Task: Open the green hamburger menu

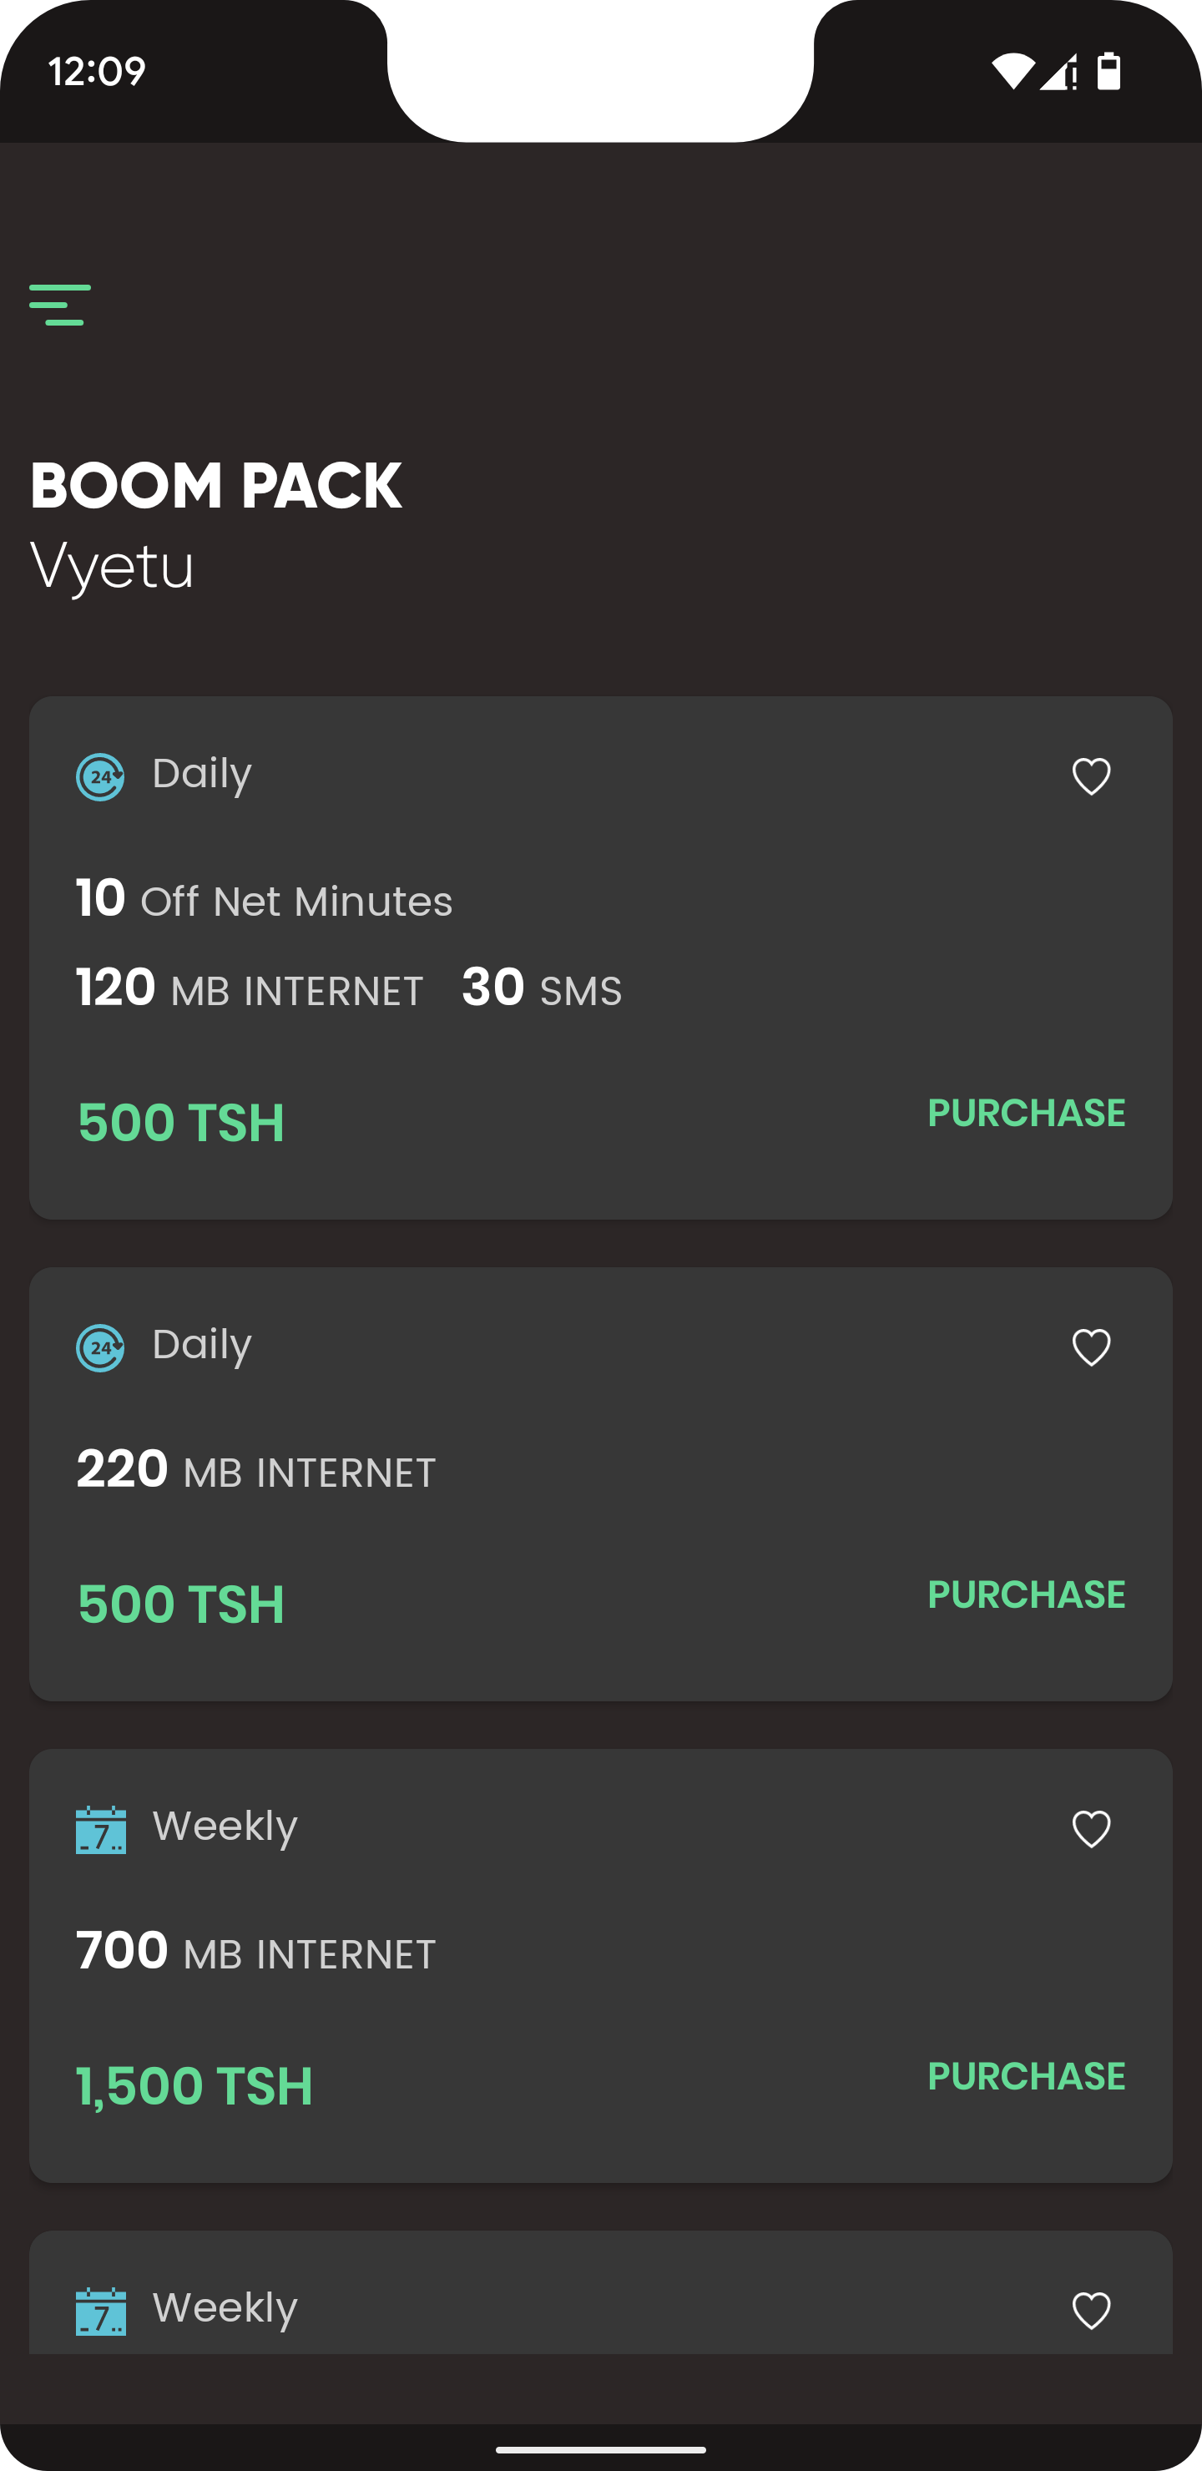Action: coord(59,305)
